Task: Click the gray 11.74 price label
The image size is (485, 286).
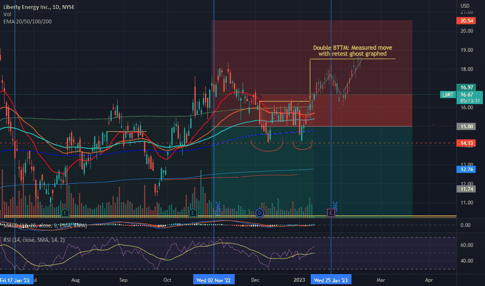Action: click(x=466, y=189)
